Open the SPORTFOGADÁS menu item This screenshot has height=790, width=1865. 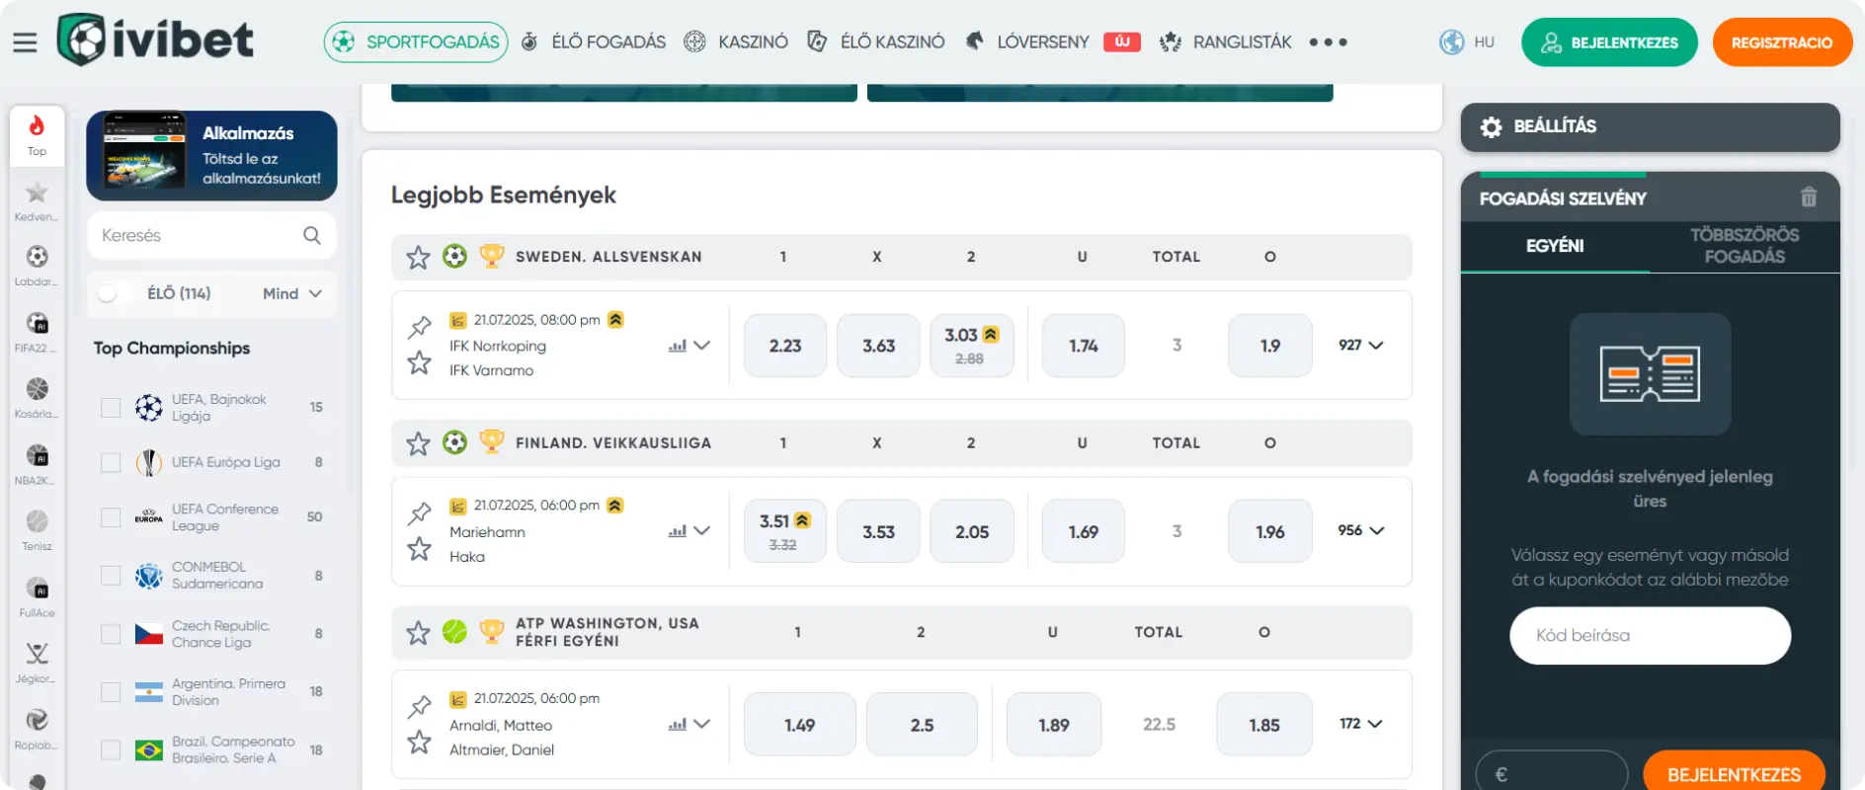(416, 42)
